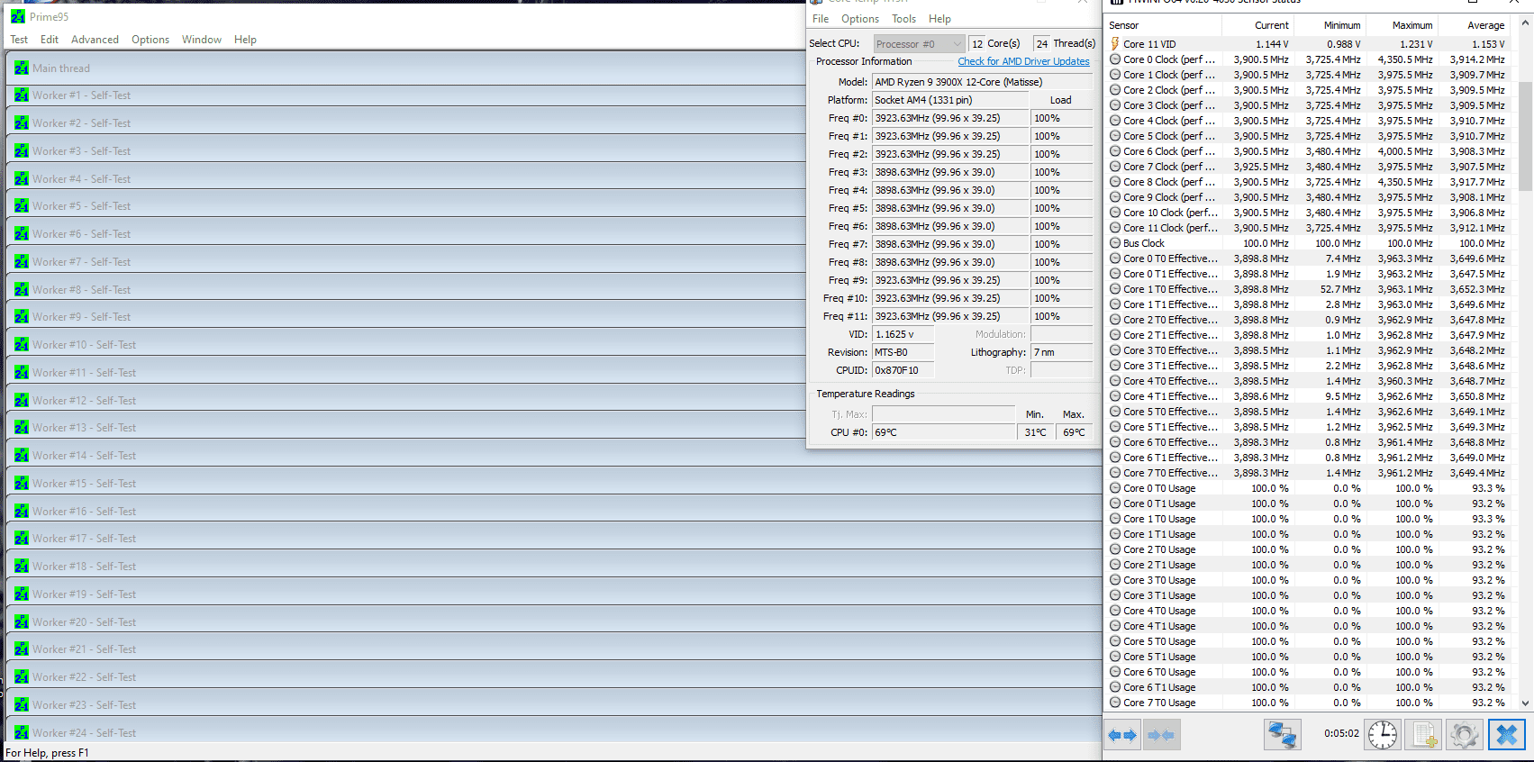This screenshot has width=1534, height=762.
Task: Click HWiNFO Minimum column header
Action: point(1330,25)
